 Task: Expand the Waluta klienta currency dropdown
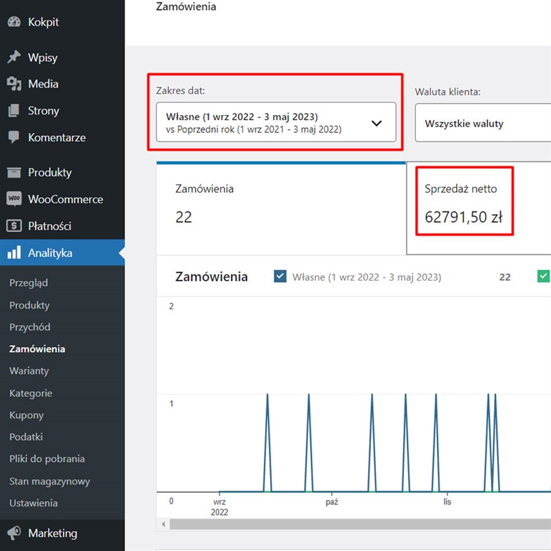[x=482, y=123]
